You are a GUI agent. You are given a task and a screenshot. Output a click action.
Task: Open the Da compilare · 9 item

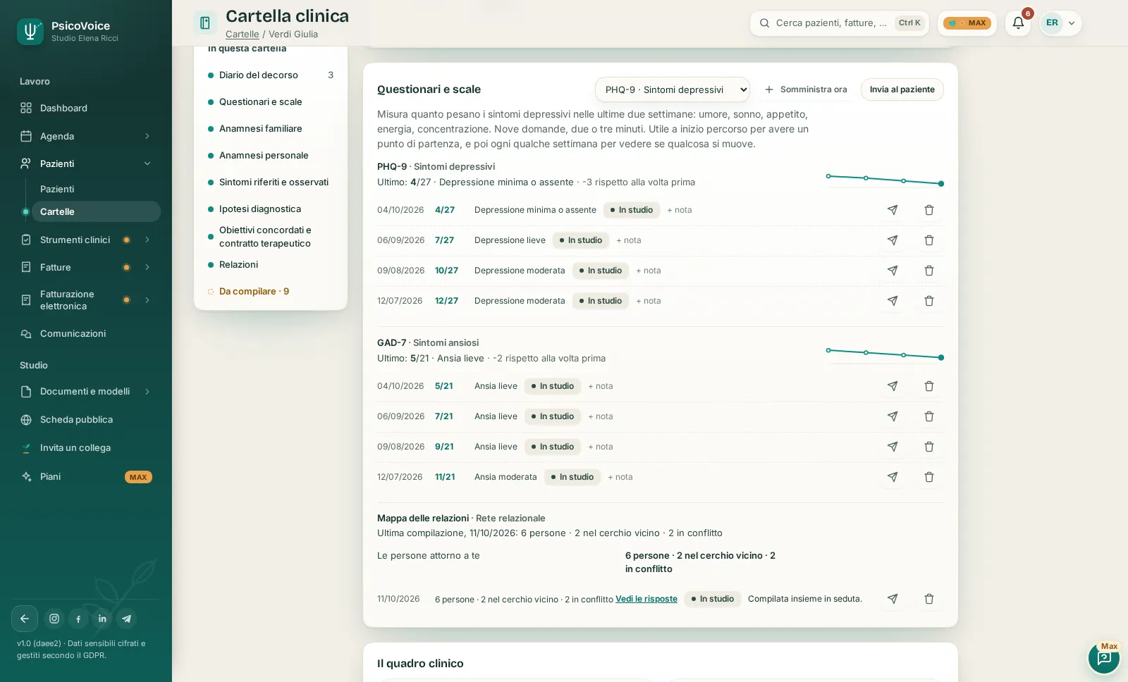pos(271,292)
